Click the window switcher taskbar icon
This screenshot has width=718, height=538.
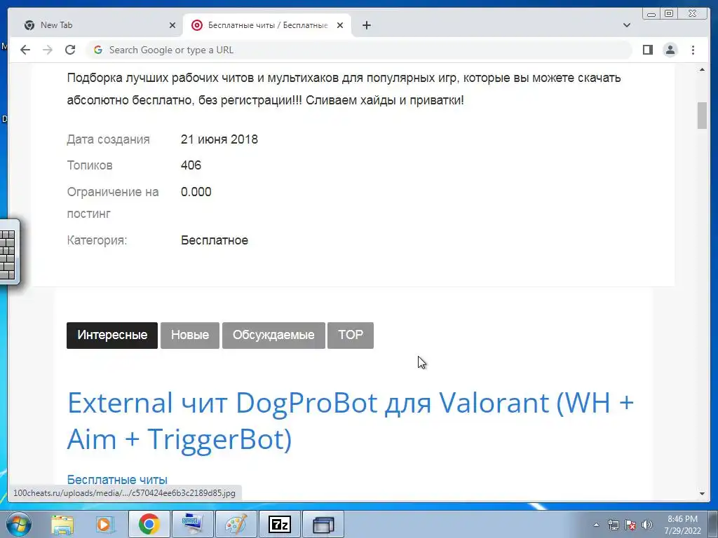[323, 524]
